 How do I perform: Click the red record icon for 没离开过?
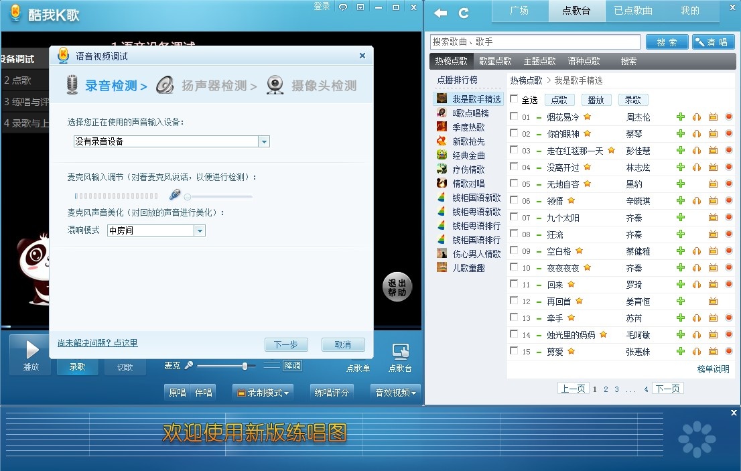(x=729, y=167)
